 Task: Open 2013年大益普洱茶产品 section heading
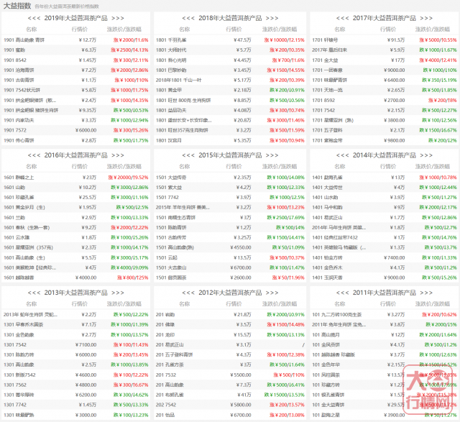tap(75, 293)
